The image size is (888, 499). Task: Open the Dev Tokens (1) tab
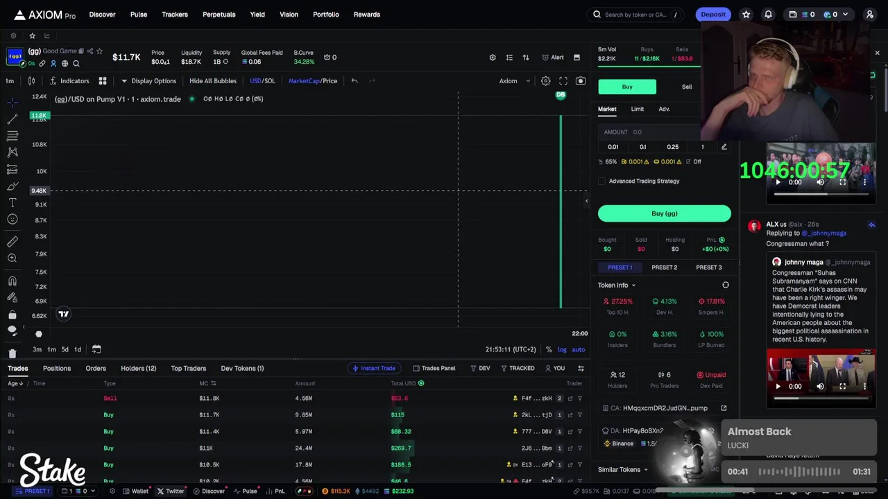[242, 369]
